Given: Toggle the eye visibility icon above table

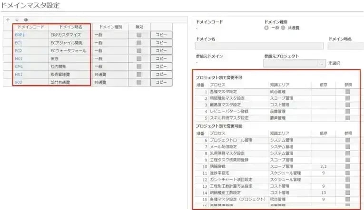Looking at the screenshot, I should 26,20.
